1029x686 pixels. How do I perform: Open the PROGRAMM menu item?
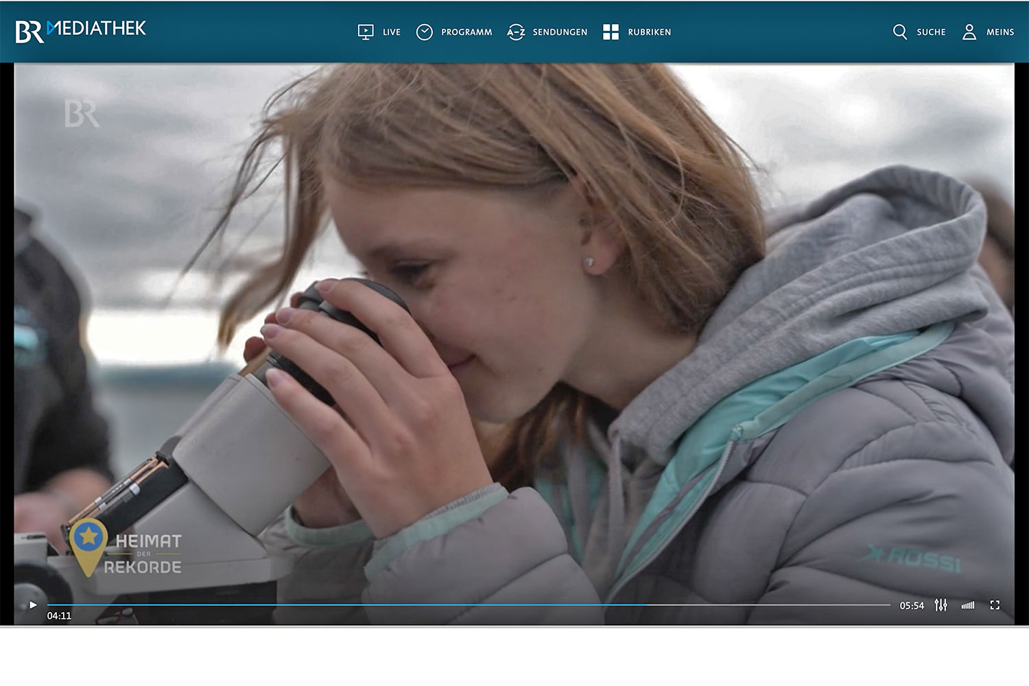coord(466,32)
